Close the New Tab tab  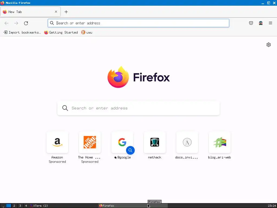tap(56, 12)
